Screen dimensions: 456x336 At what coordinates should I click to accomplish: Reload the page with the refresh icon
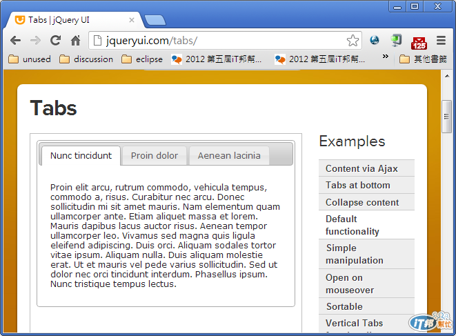point(56,41)
